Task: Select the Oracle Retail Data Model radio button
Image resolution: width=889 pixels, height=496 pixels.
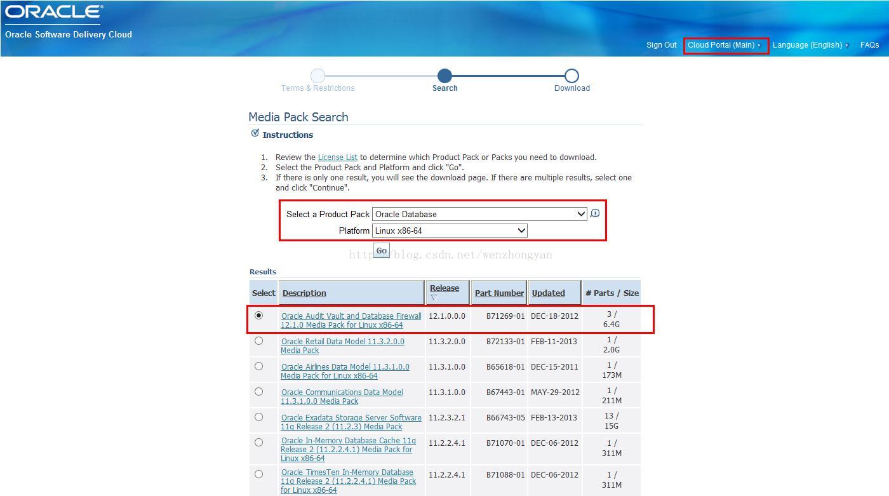Action: tap(258, 340)
